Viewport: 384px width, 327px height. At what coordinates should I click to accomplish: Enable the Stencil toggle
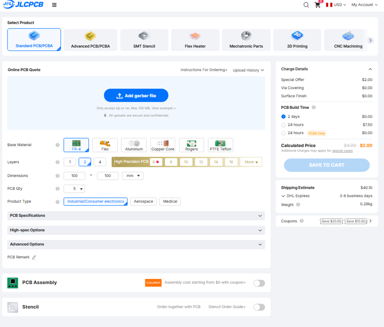point(259,307)
